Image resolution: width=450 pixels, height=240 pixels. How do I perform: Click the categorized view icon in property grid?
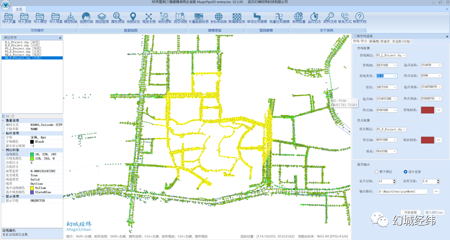coord(4,116)
